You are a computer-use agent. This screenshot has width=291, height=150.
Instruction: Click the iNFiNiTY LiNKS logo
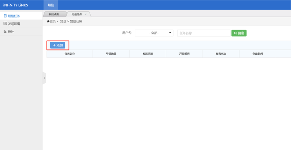(16, 5)
